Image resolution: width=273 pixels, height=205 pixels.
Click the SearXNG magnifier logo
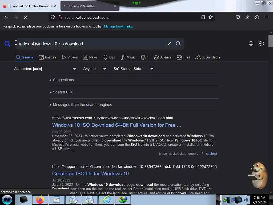[7, 44]
